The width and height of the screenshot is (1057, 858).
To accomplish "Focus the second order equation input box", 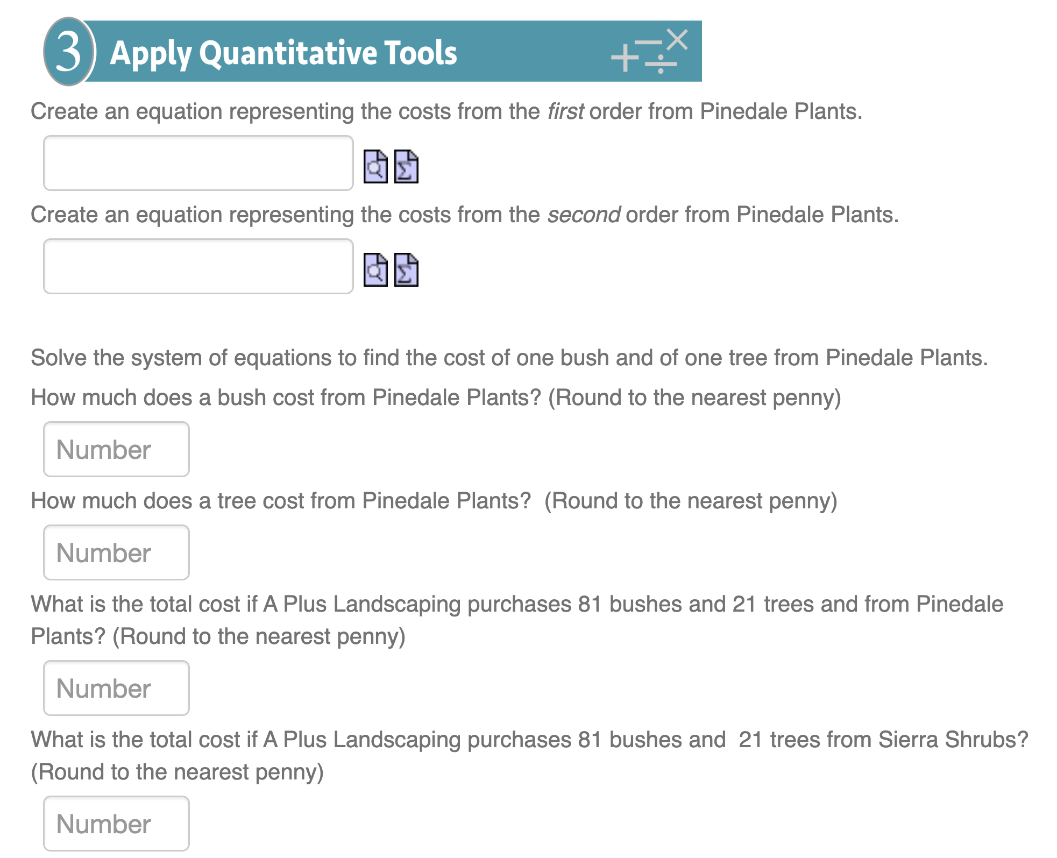I will click(198, 266).
